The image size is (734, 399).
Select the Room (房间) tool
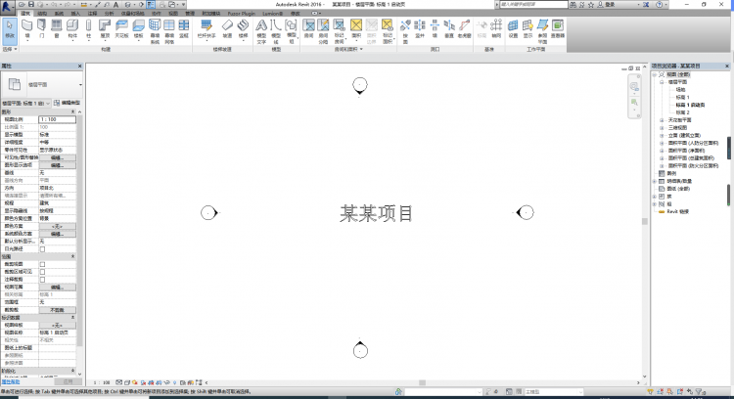308,29
